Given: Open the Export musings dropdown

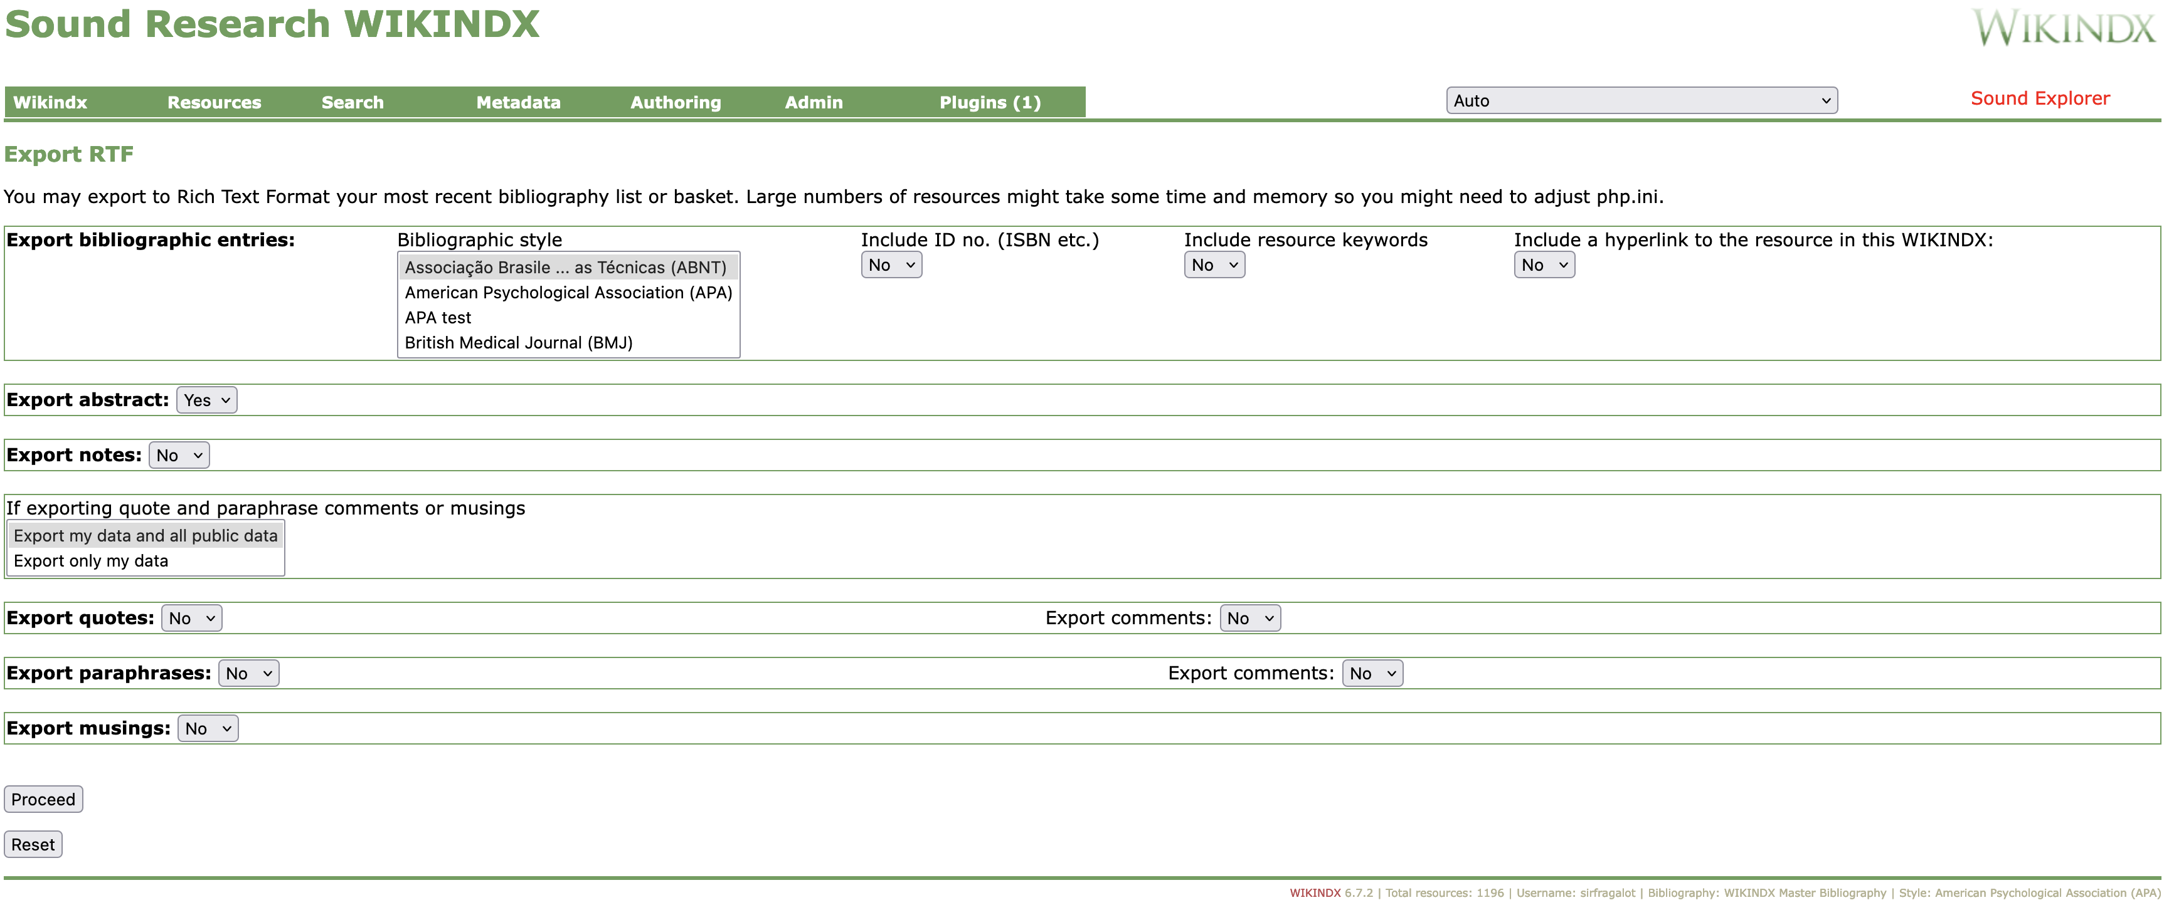Looking at the screenshot, I should click(x=207, y=730).
